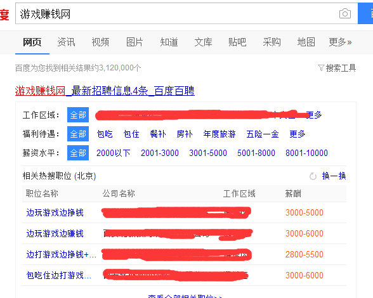Click the camera image-search icon
This screenshot has height=298, width=373.
[345, 13]
